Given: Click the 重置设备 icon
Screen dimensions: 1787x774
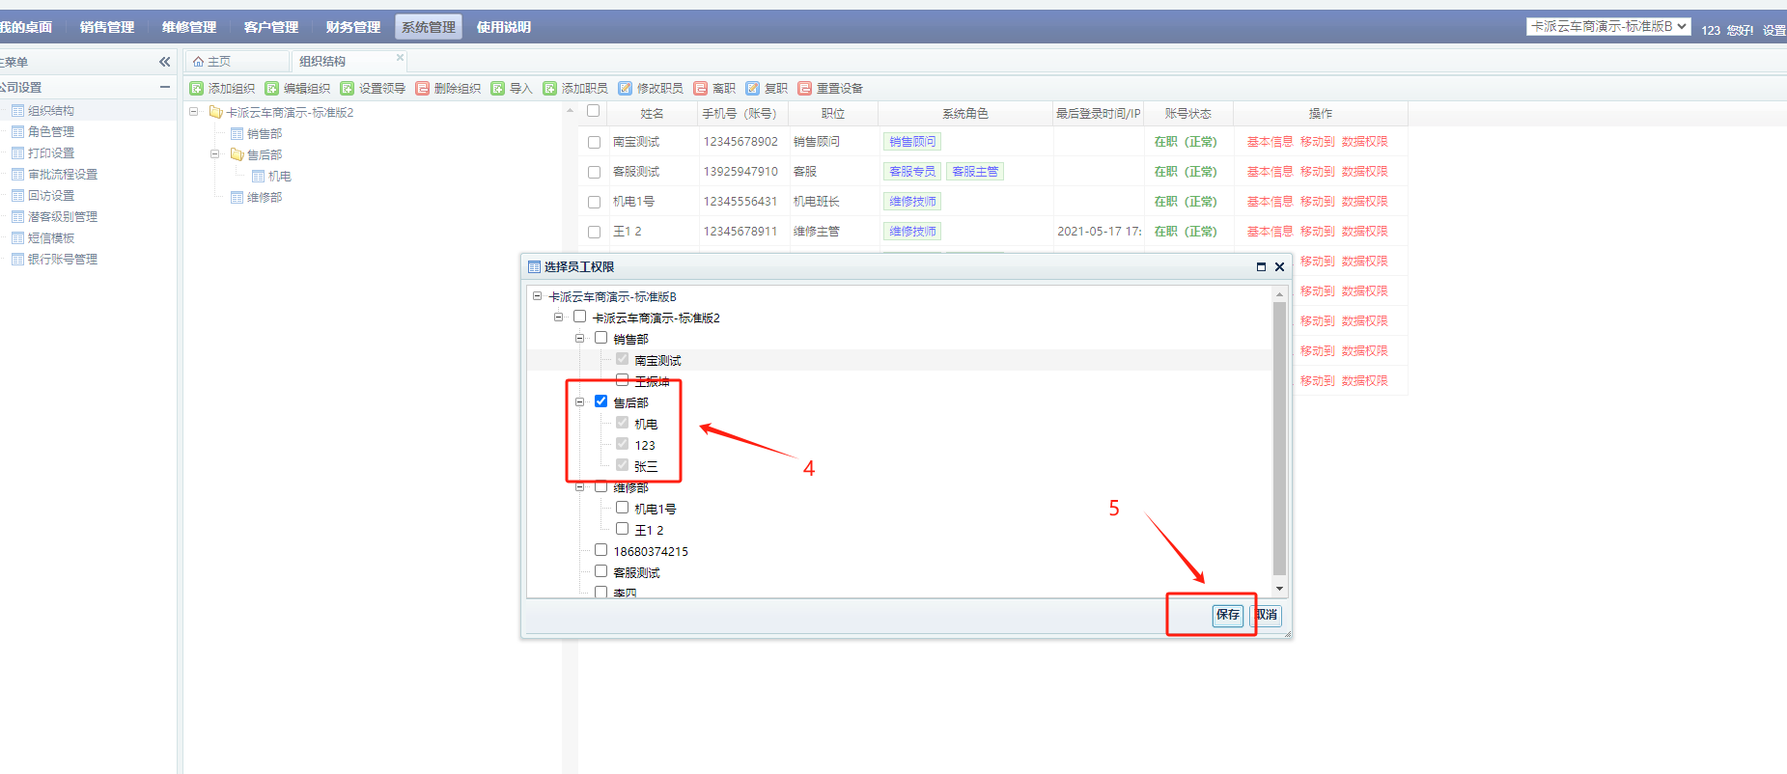Looking at the screenshot, I should (805, 89).
